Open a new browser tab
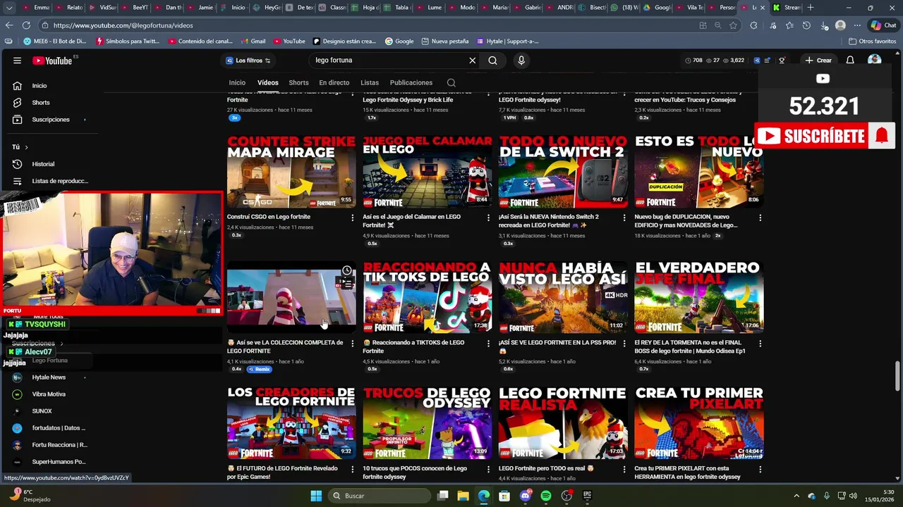The image size is (903, 507). (810, 8)
